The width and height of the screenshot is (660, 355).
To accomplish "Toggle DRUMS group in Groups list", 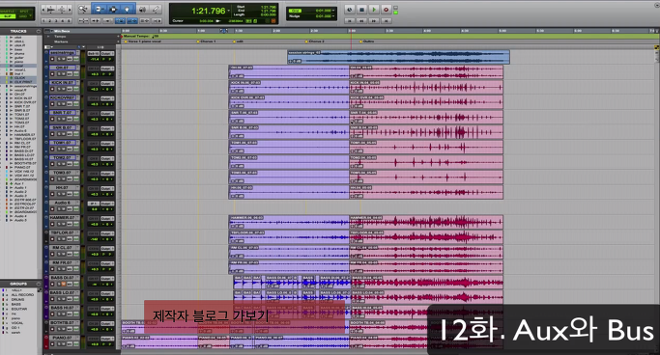I will [x=17, y=300].
